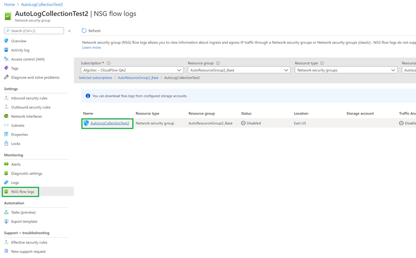The height and width of the screenshot is (258, 416).
Task: Open the Overview menu item
Action: pyautogui.click(x=19, y=41)
